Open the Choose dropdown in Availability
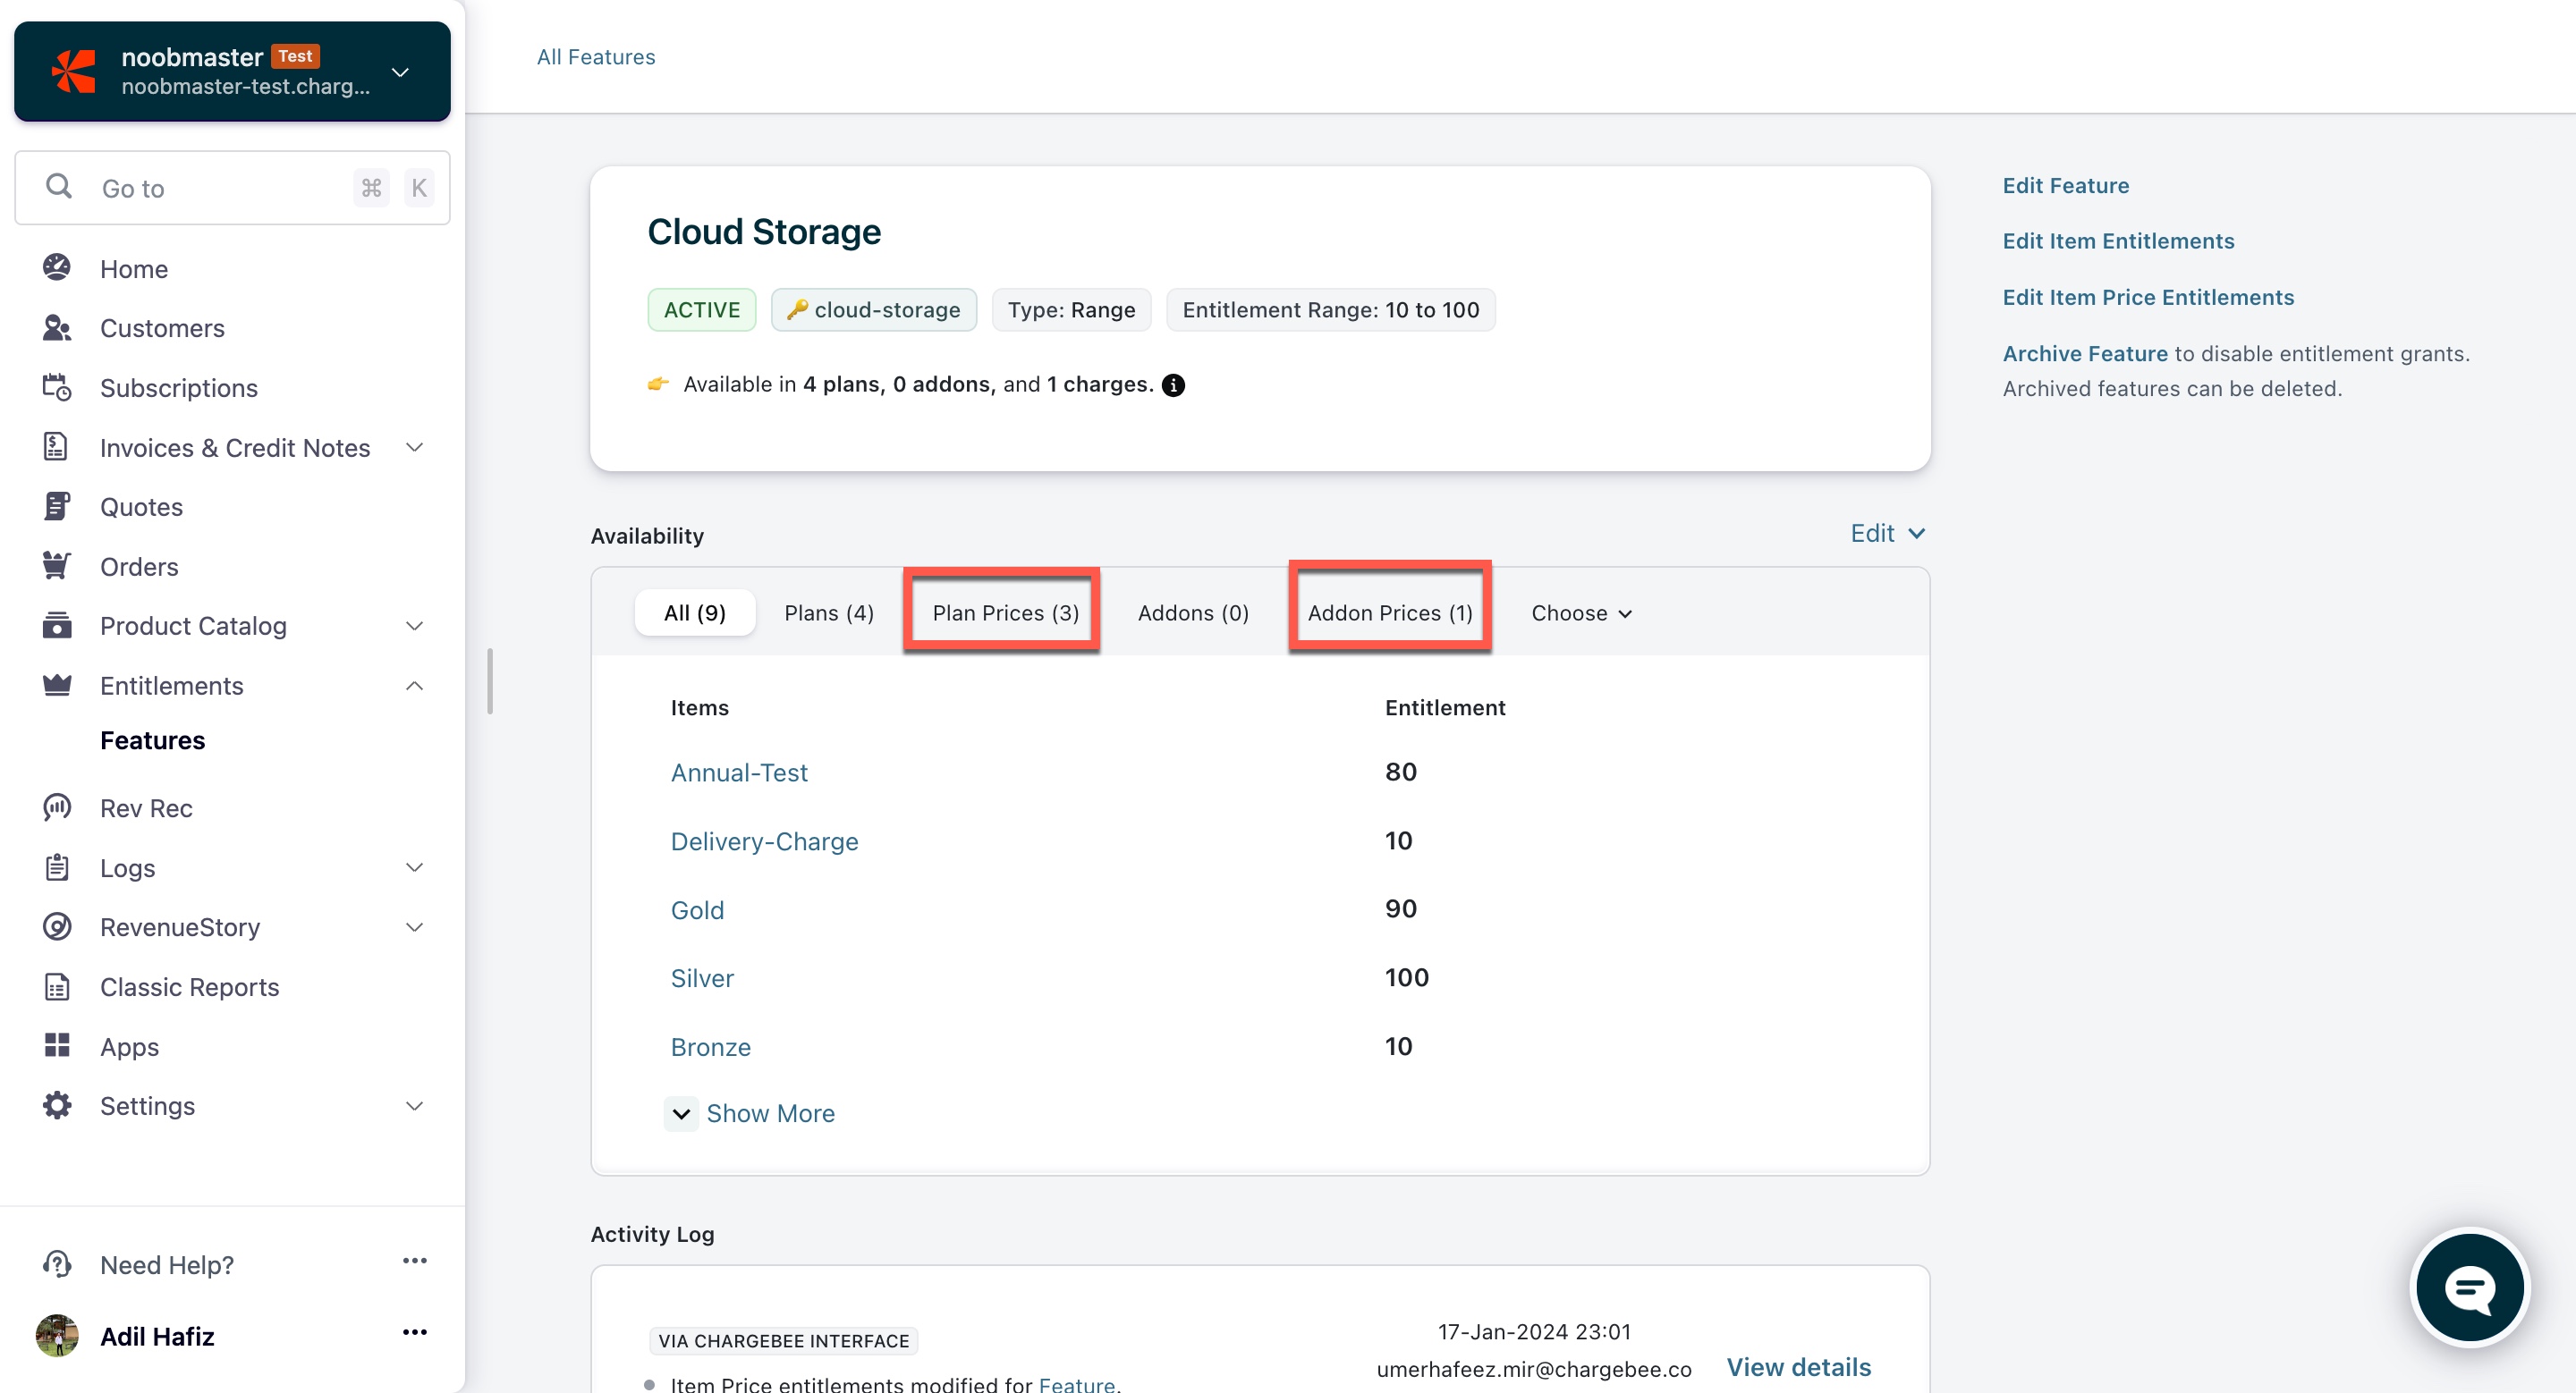The width and height of the screenshot is (2576, 1393). pyautogui.click(x=1581, y=612)
